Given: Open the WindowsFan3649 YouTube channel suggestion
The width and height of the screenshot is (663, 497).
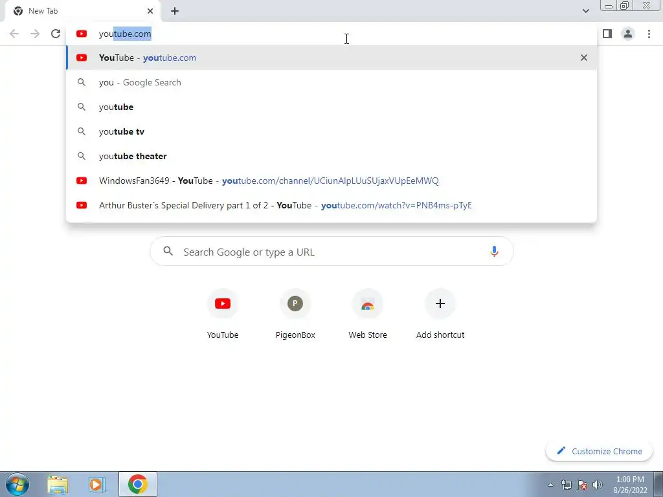Looking at the screenshot, I should click(331, 181).
